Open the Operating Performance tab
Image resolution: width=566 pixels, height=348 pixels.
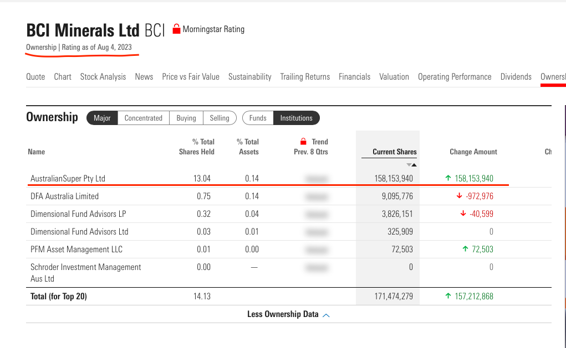point(455,77)
